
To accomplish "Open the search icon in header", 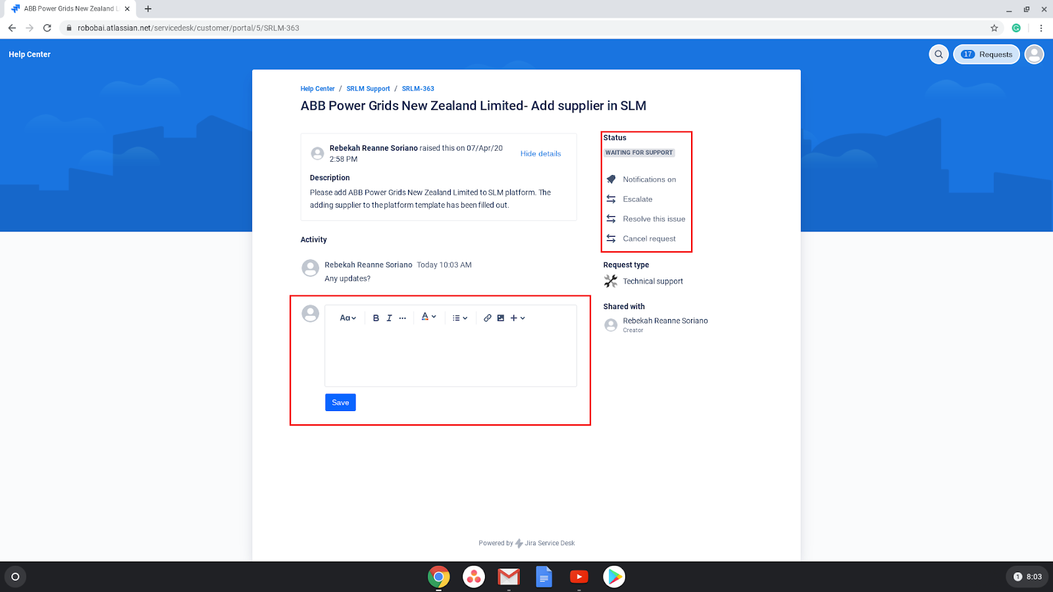I will click(938, 55).
